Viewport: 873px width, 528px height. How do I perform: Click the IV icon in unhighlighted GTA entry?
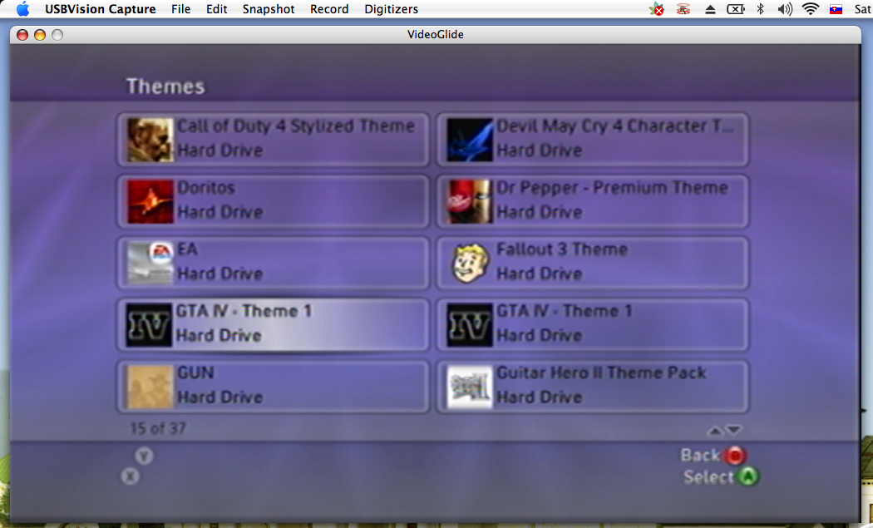[x=470, y=325]
